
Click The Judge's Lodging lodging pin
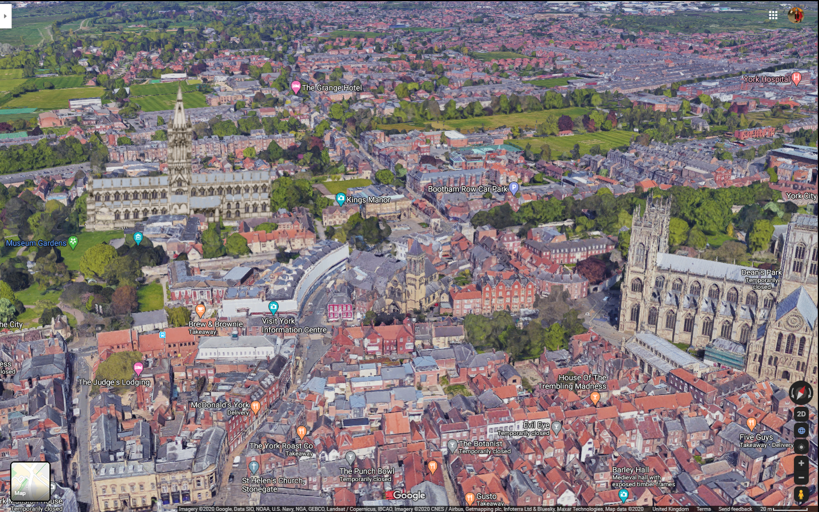click(x=138, y=368)
